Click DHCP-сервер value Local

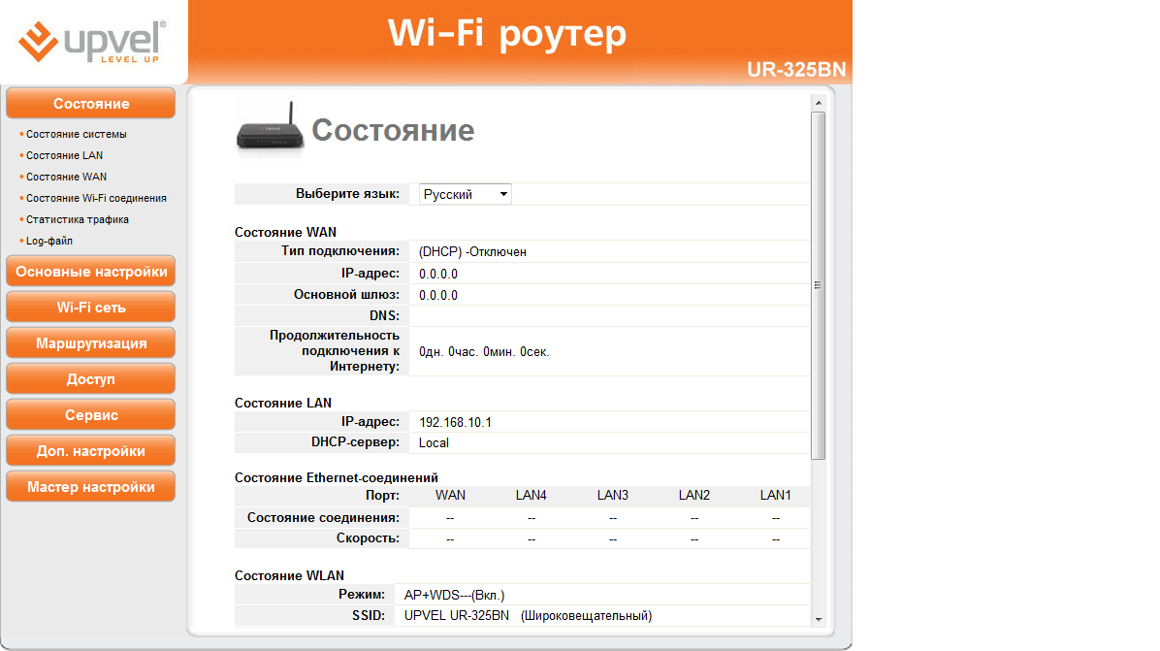point(434,443)
